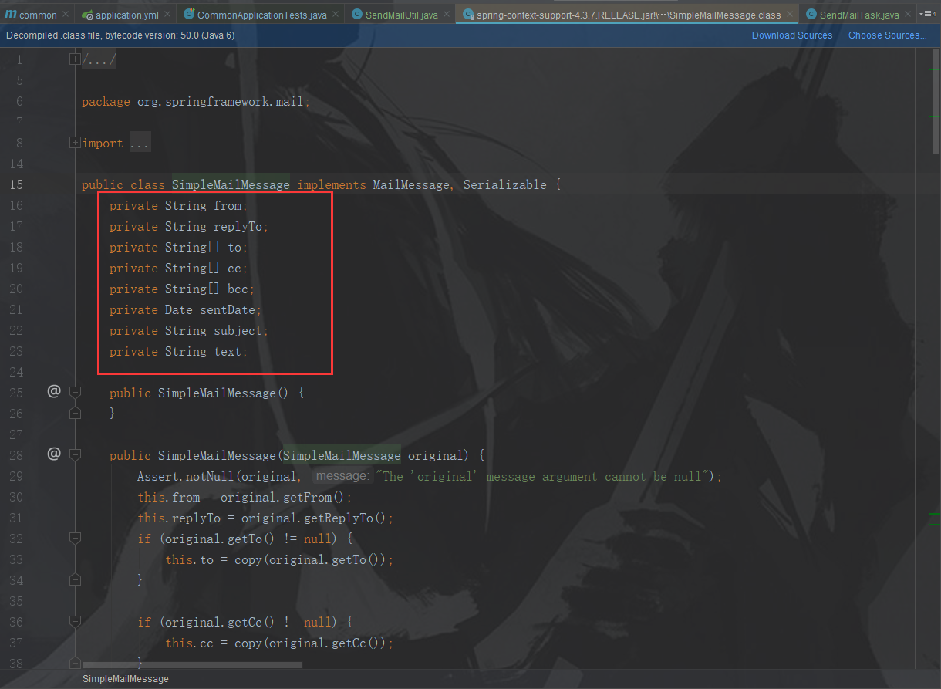Click line number 15 in gutter

click(16, 184)
